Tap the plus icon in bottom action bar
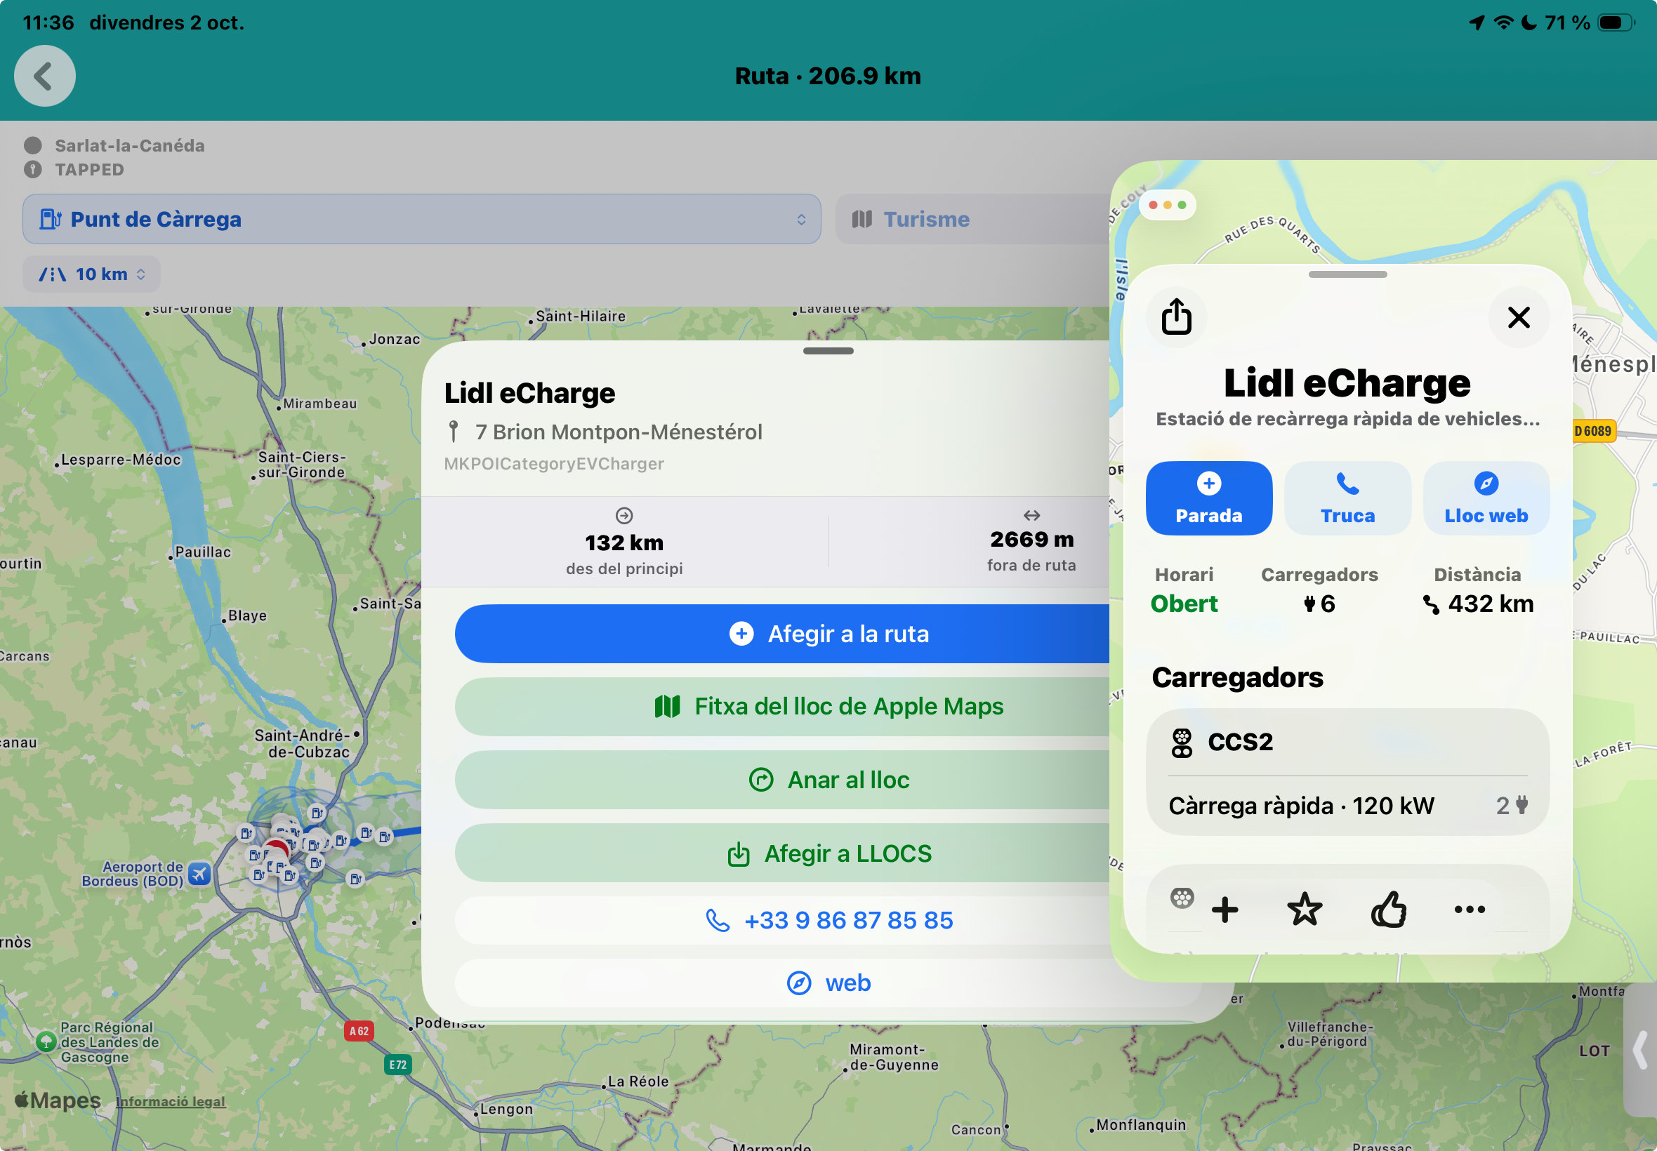 [1225, 910]
